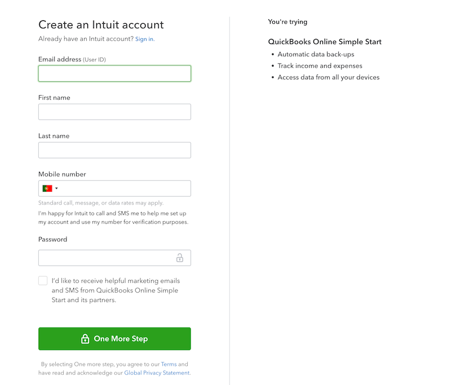
Task: Open the Terms link
Action: click(x=169, y=364)
